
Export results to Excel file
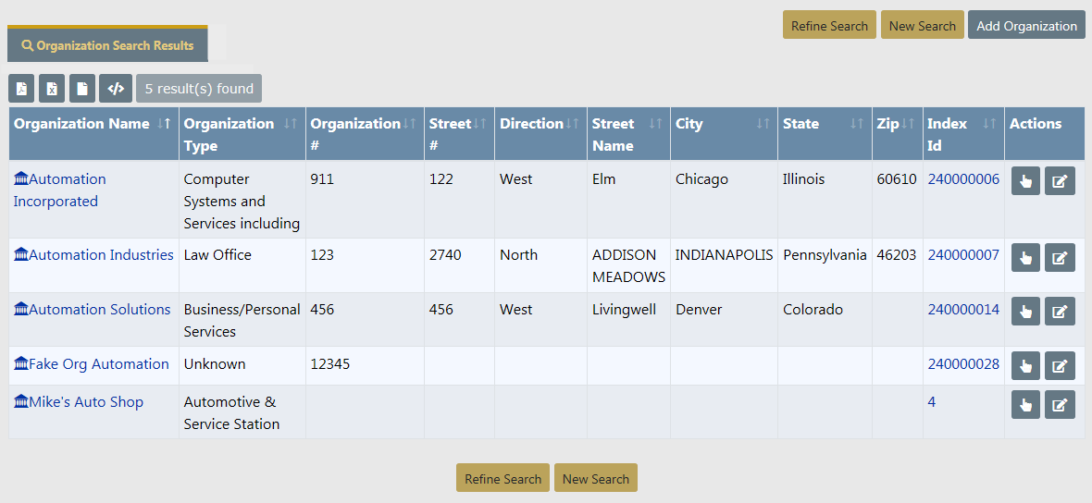pos(52,89)
